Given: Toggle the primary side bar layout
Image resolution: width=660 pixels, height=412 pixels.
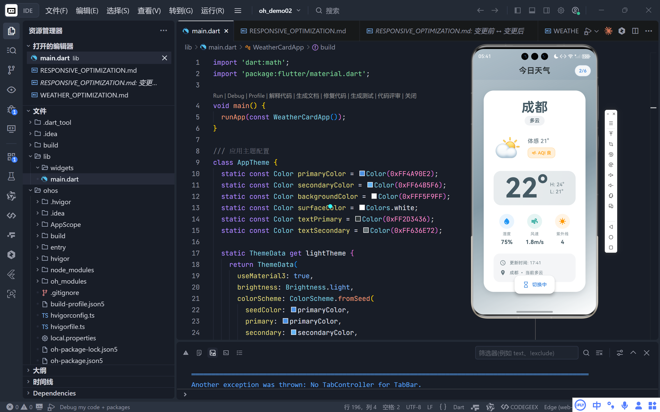Looking at the screenshot, I should [x=517, y=11].
